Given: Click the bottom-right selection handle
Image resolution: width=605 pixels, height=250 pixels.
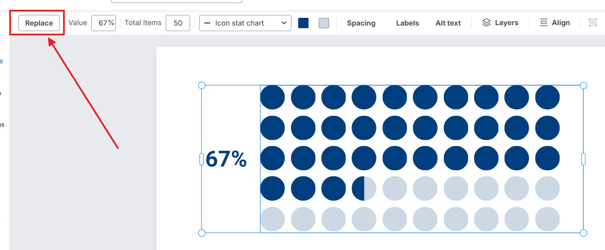Looking at the screenshot, I should [x=583, y=233].
